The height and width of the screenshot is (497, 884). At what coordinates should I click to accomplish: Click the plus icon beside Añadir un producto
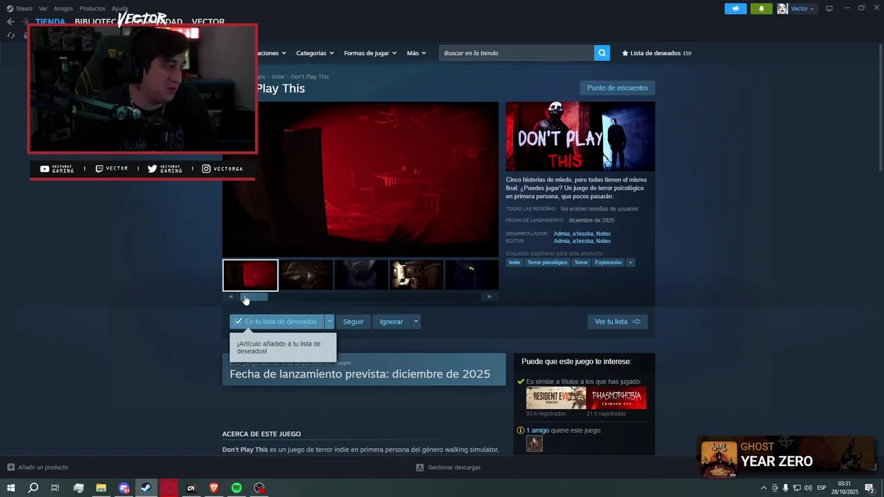(10, 467)
